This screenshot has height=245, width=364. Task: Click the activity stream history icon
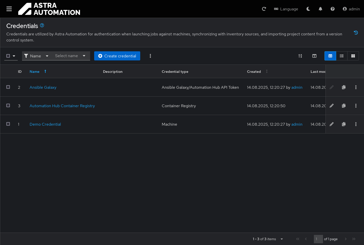pyautogui.click(x=356, y=33)
